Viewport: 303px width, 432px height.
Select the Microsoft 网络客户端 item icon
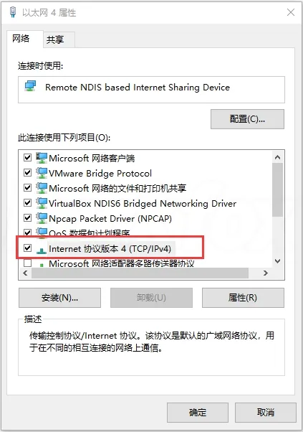click(42, 158)
